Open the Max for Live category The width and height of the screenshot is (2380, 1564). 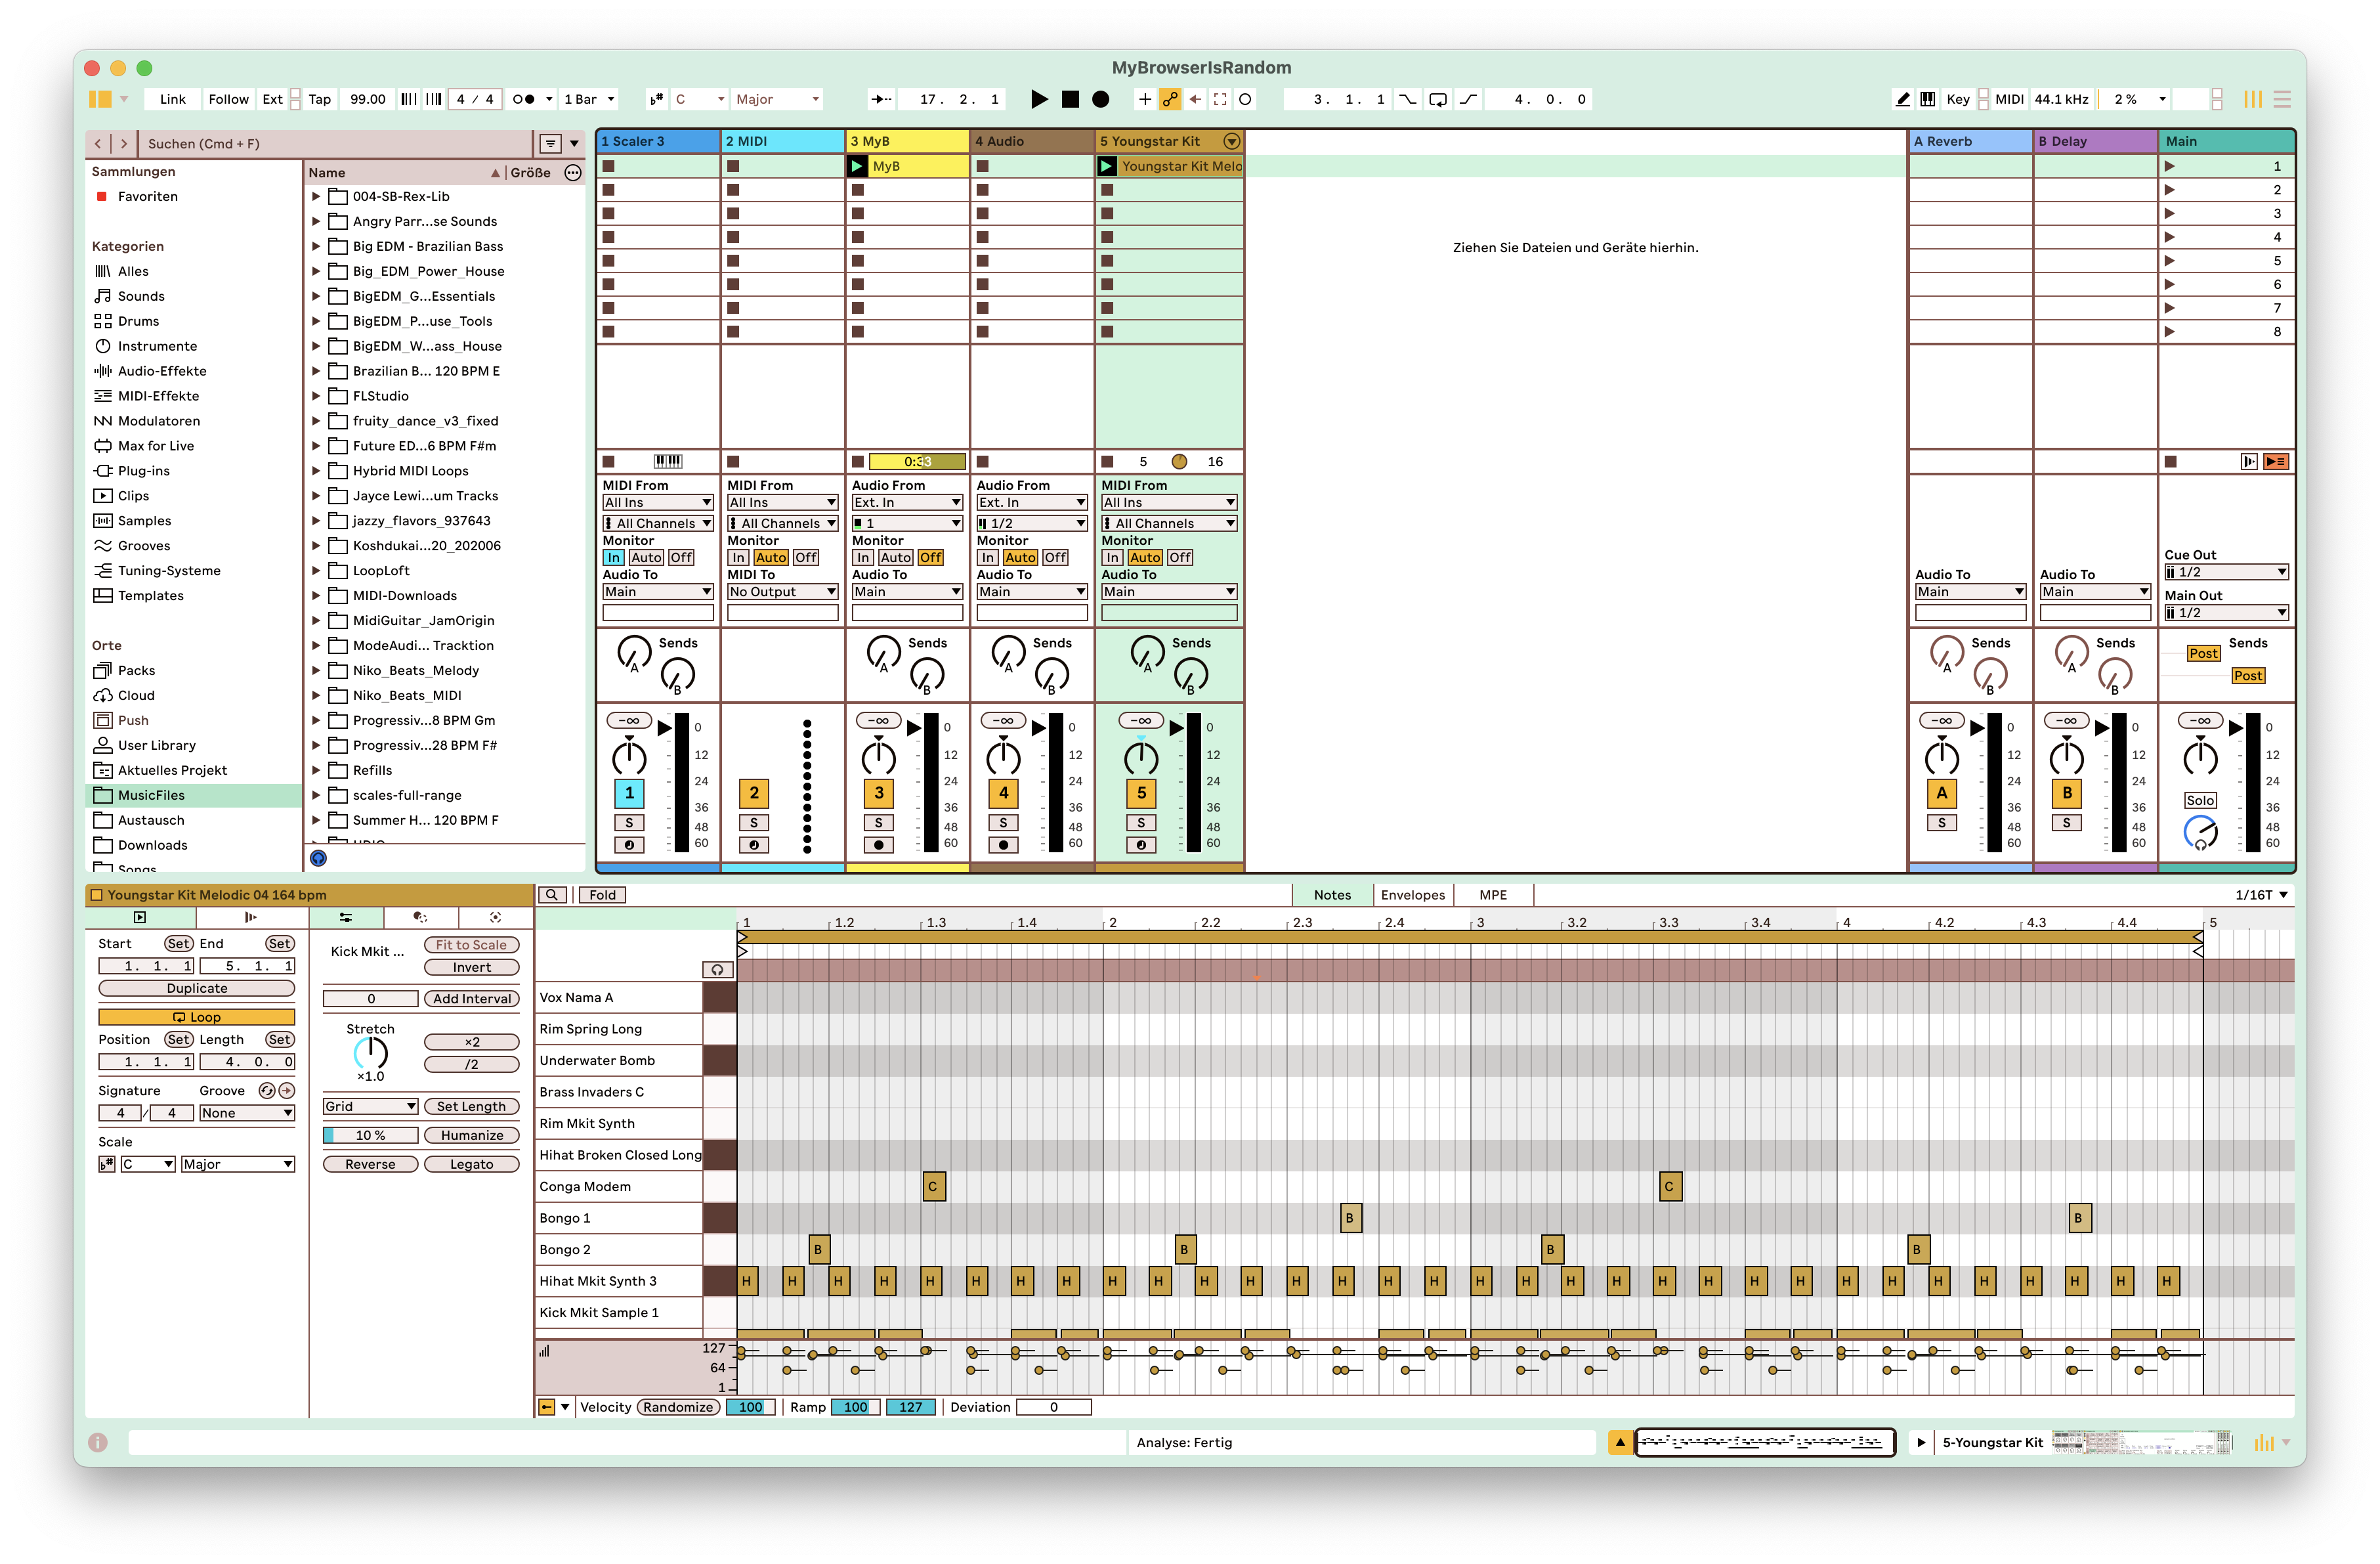[x=155, y=446]
